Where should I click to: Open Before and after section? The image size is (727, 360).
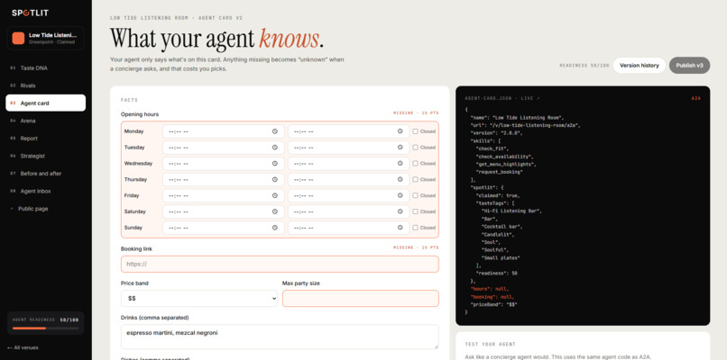45,174
